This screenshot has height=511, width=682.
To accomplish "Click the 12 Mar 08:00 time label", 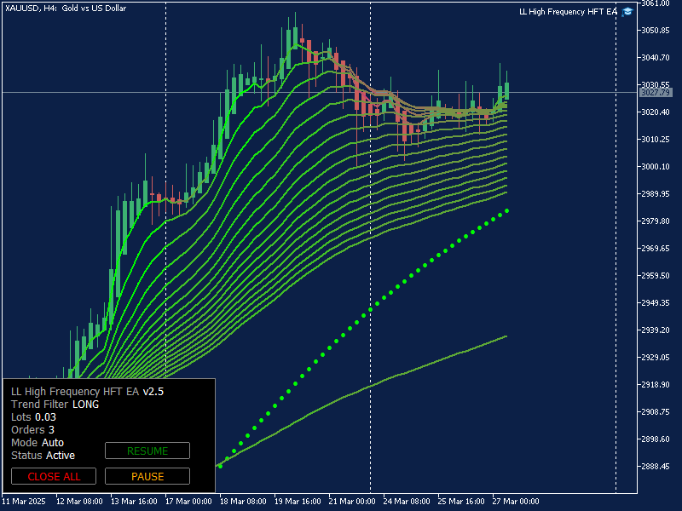I will pos(79,501).
